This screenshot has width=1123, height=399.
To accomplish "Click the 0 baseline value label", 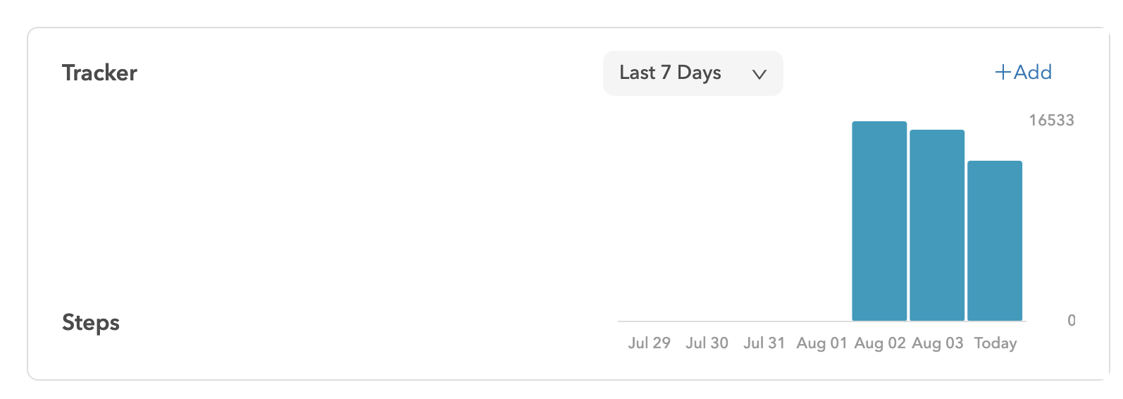I will point(1071,321).
